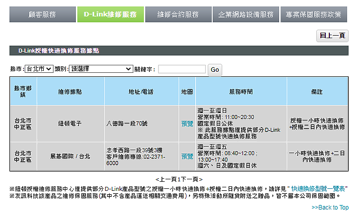Open 預覽 map link for 紐頓電子
Screen dimensions: 362x221
pyautogui.click(x=187, y=124)
